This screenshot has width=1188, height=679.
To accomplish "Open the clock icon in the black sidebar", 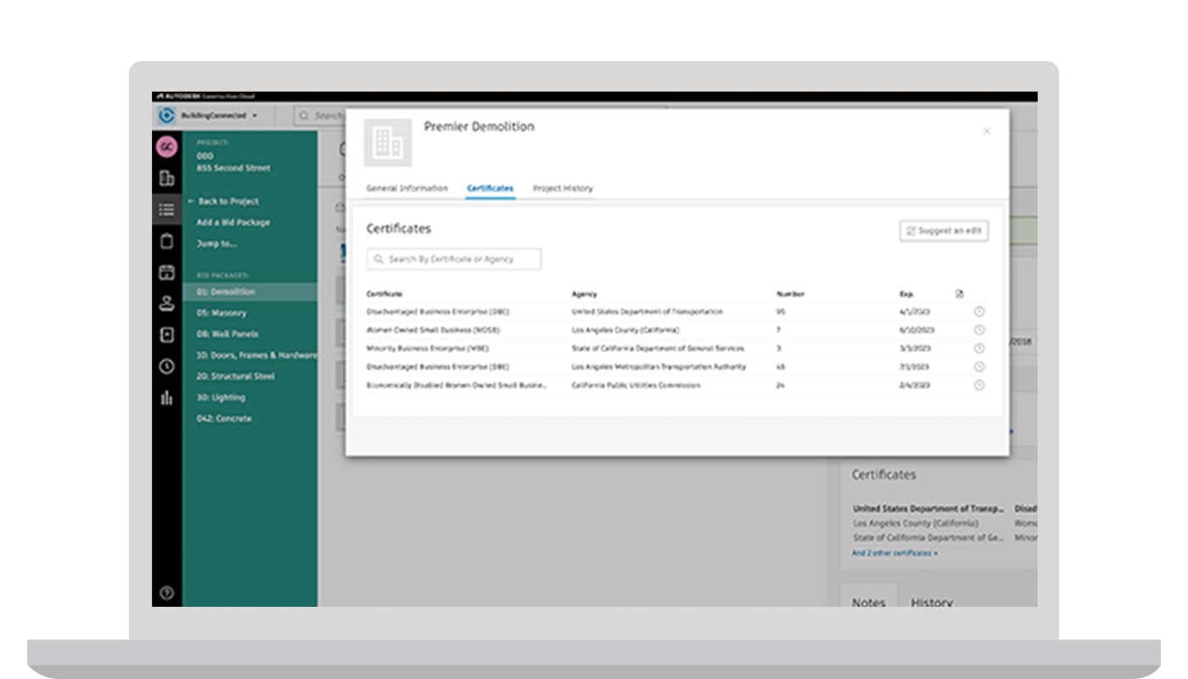I will (x=166, y=366).
